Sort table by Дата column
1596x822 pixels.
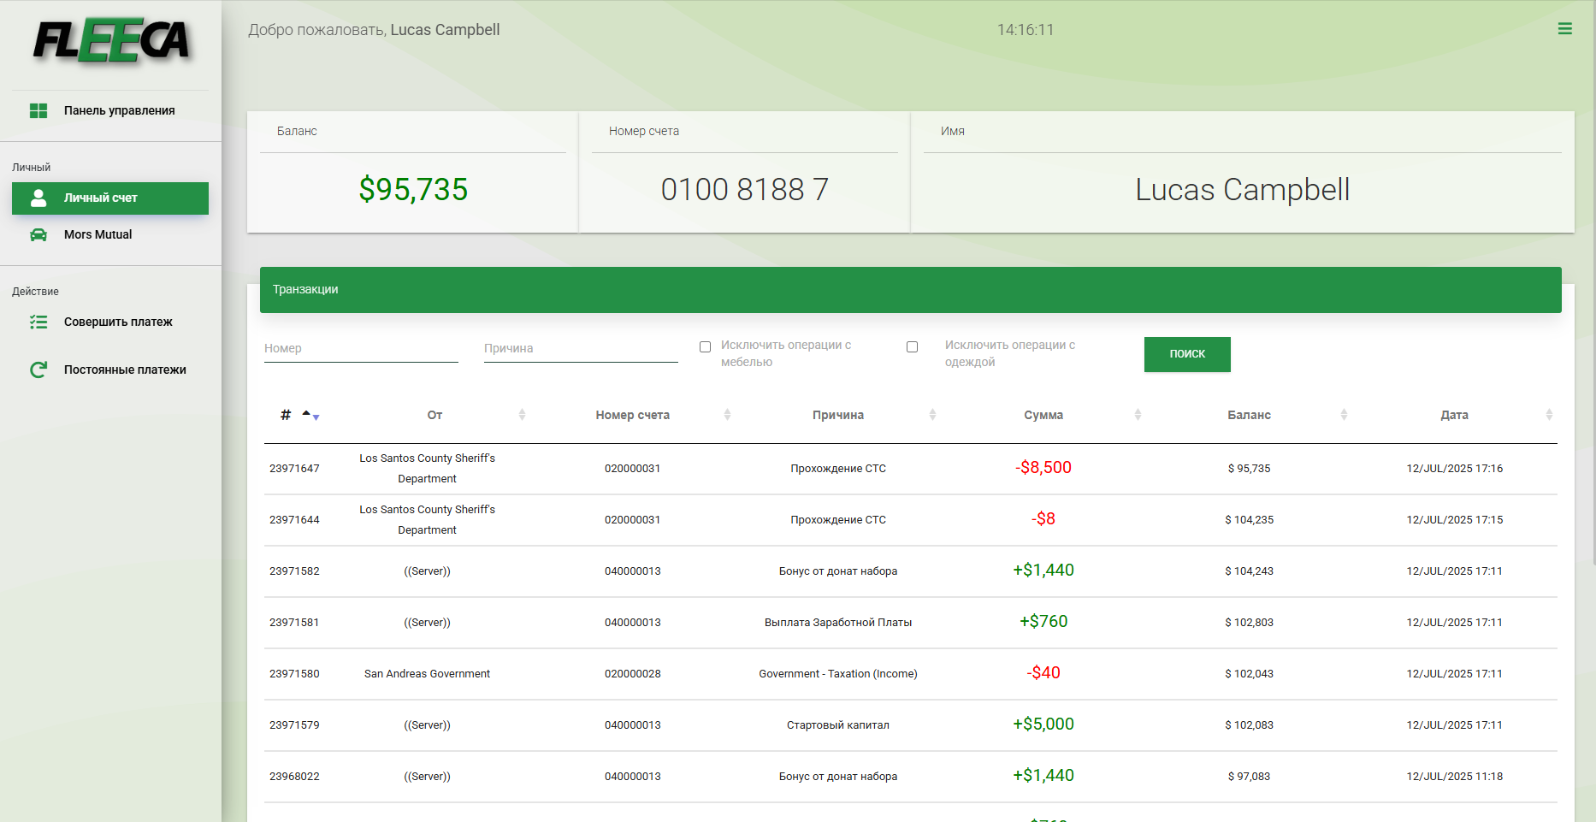1454,415
